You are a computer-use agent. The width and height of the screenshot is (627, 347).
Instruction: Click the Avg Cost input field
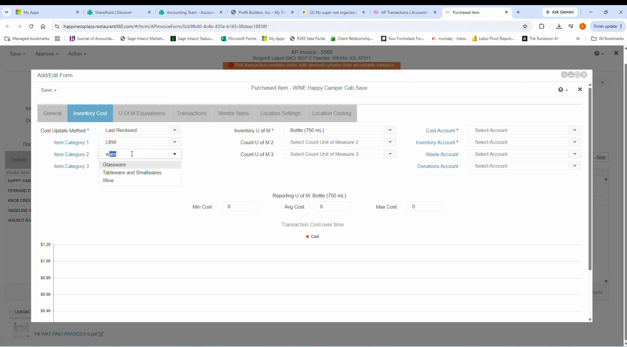[332, 207]
